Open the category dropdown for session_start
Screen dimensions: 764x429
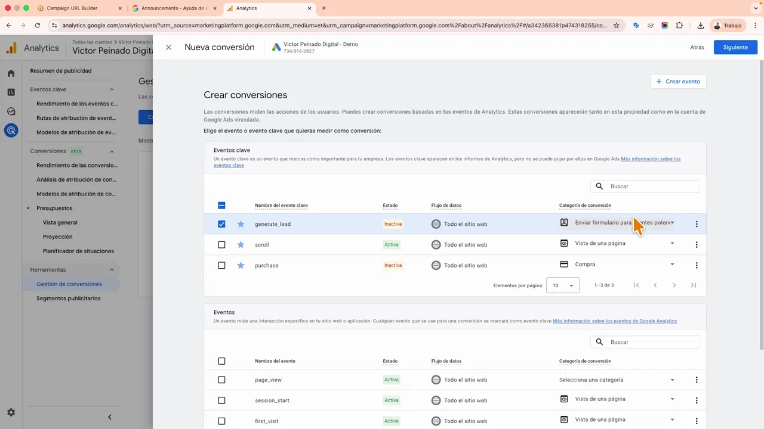pos(617,399)
